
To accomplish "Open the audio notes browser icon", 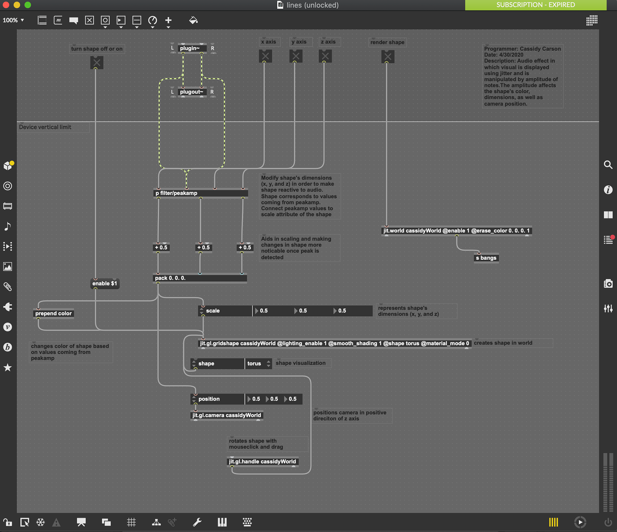I will coord(8,226).
